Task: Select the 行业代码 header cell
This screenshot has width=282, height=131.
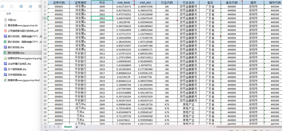Action: pyautogui.click(x=167, y=2)
